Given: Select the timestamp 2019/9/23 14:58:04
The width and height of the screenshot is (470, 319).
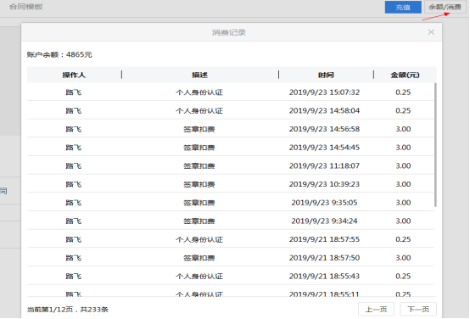Looking at the screenshot, I should (324, 110).
